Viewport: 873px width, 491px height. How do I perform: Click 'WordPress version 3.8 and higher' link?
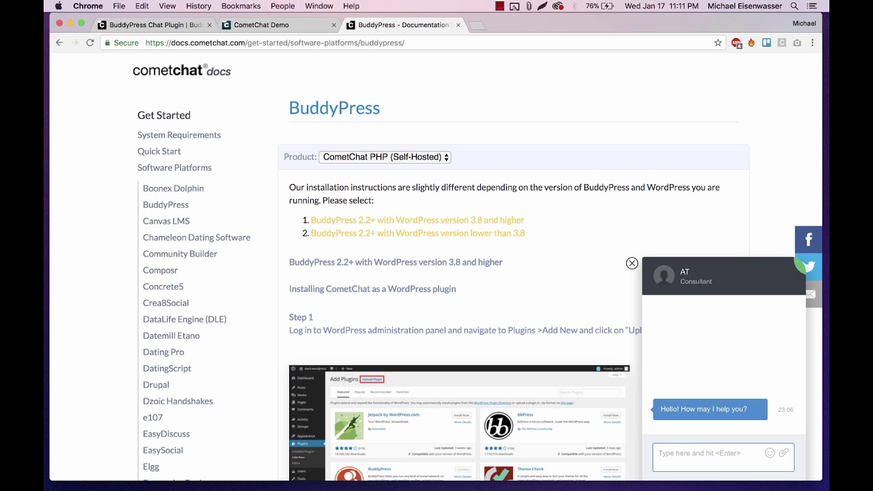417,220
